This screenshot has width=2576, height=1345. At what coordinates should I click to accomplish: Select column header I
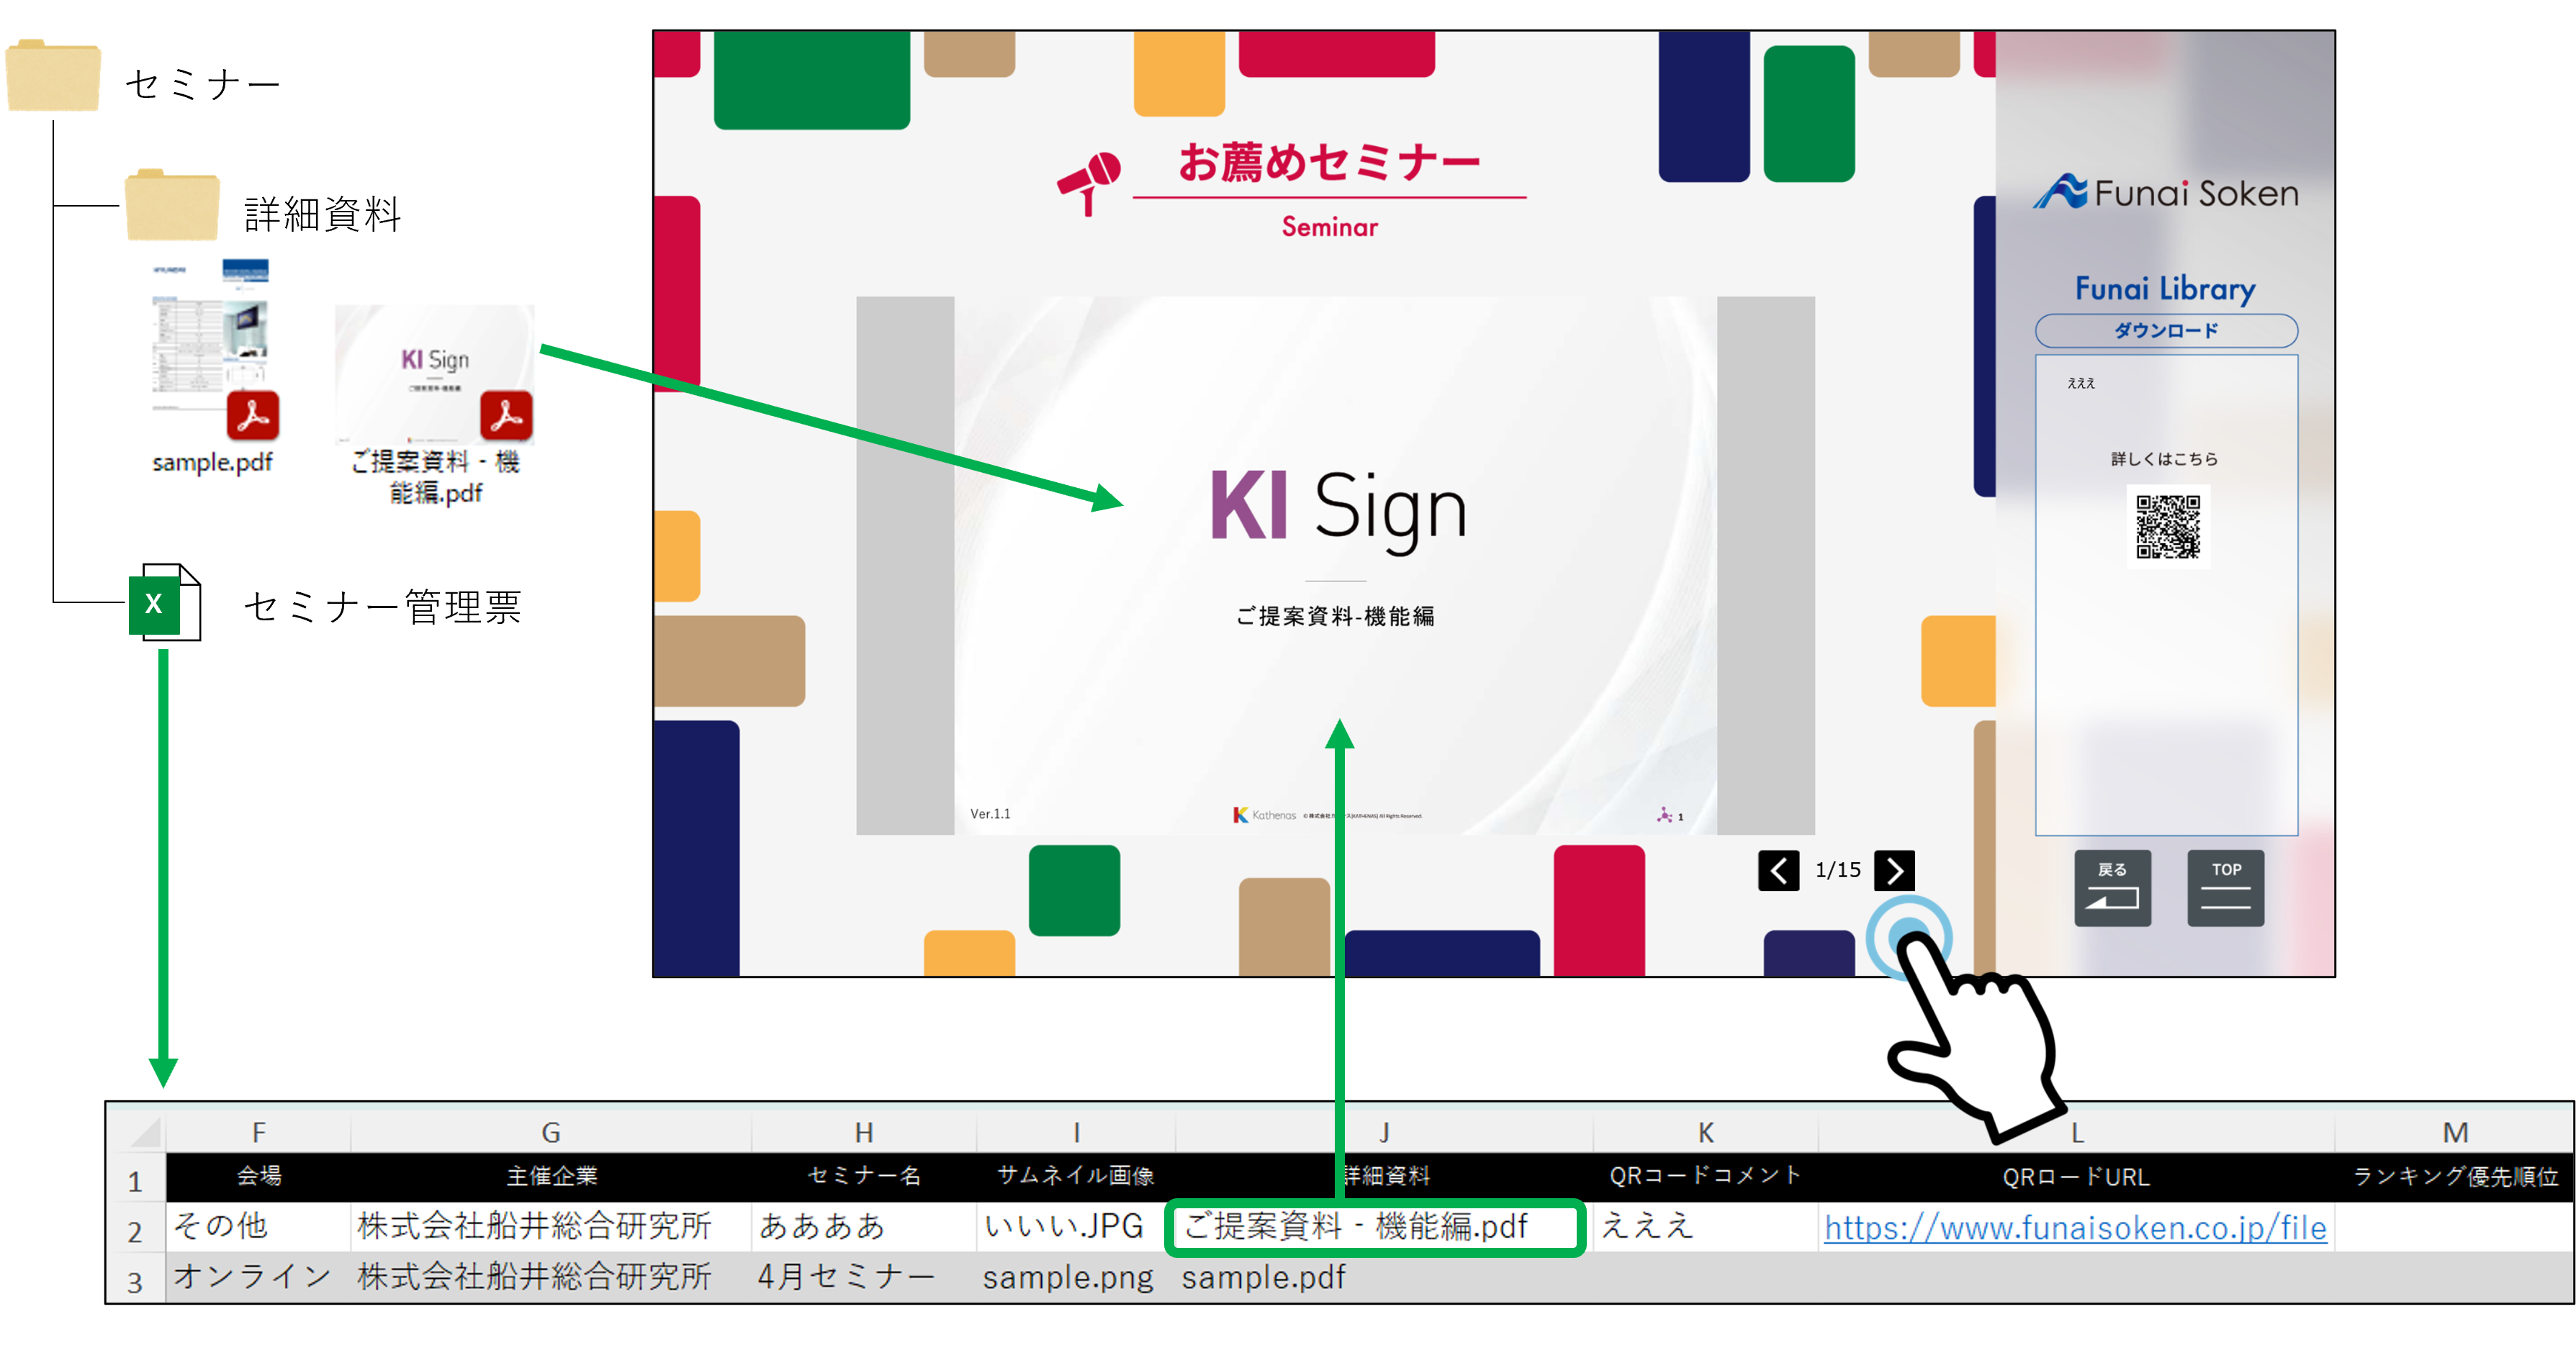(1075, 1131)
